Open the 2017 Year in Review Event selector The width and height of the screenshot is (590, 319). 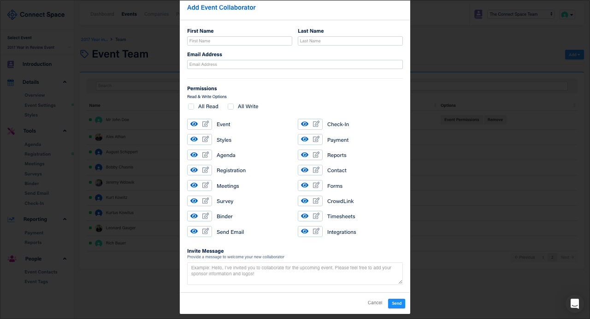(x=39, y=47)
